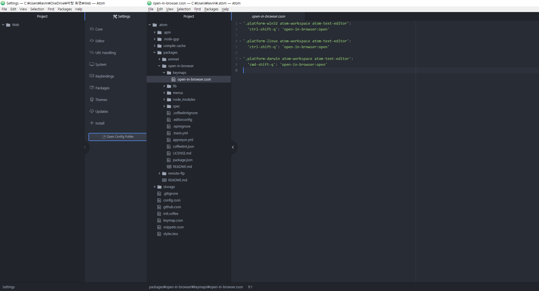The width and height of the screenshot is (539, 291).
Task: Click the emmet folder icon
Action: tap(164, 59)
